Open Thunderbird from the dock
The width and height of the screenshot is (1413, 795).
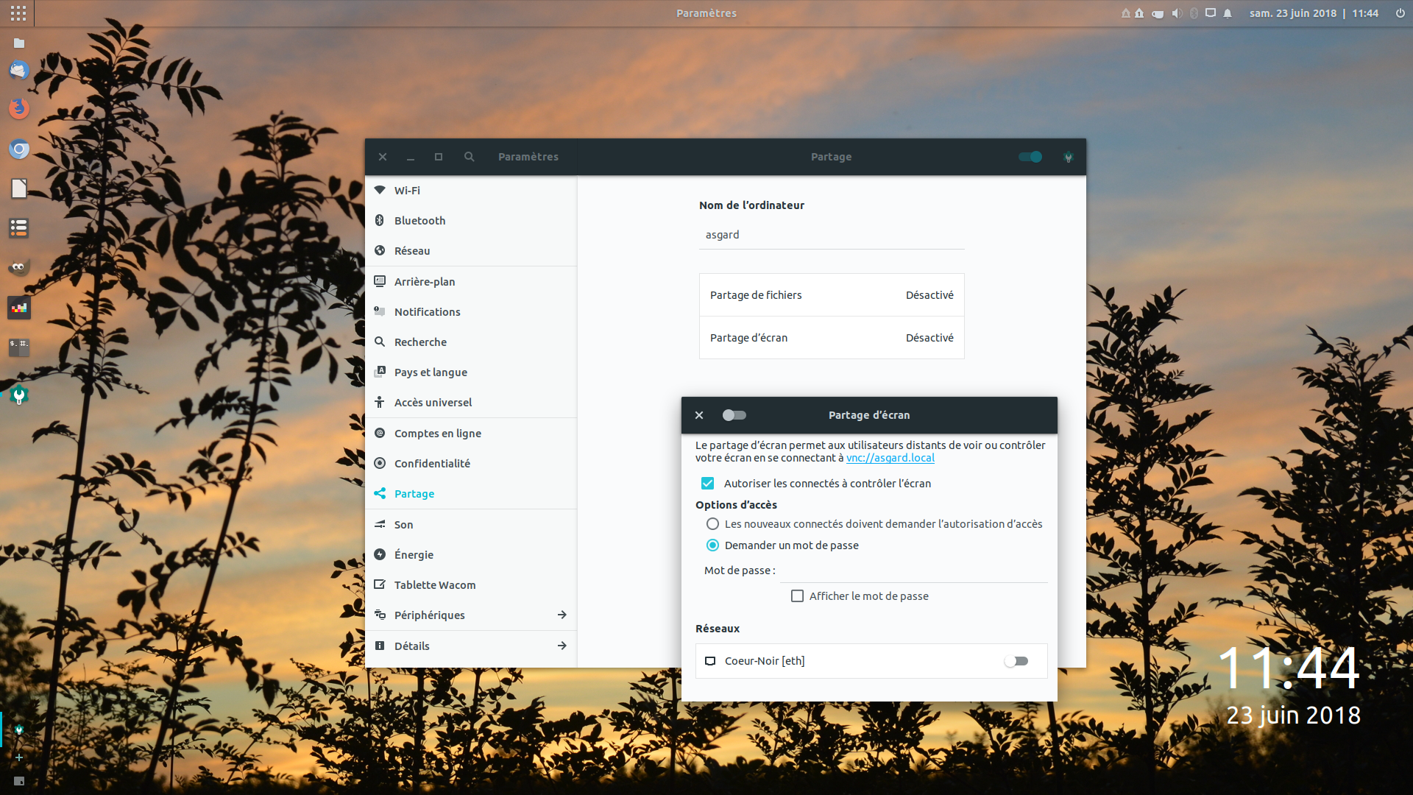[x=19, y=70]
